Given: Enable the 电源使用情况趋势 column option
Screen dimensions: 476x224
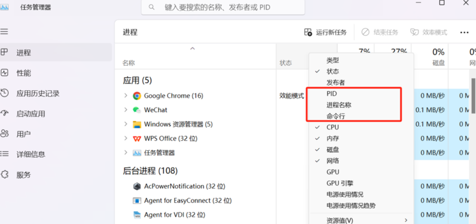Looking at the screenshot, I should (x=361, y=206).
